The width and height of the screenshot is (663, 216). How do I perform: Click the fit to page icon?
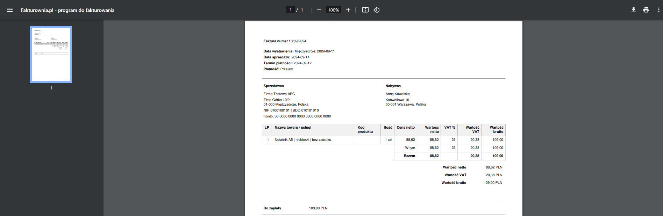click(365, 10)
